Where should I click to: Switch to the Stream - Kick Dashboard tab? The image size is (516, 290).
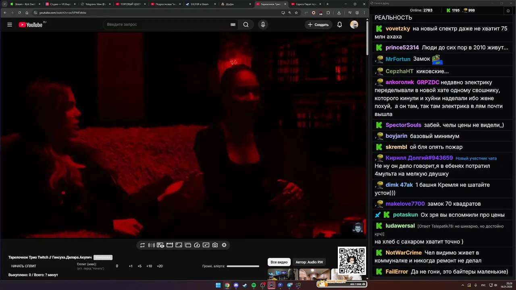[25, 4]
